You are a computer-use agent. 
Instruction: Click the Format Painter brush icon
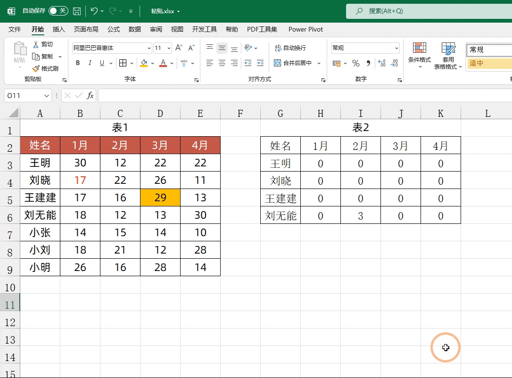36,68
